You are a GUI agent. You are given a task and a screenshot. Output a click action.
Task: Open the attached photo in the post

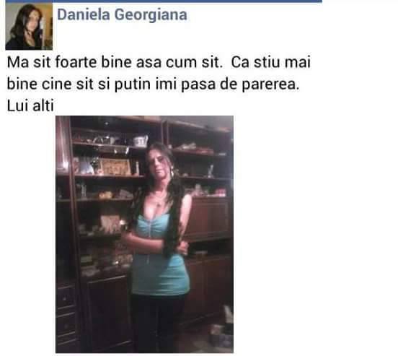[144, 234]
